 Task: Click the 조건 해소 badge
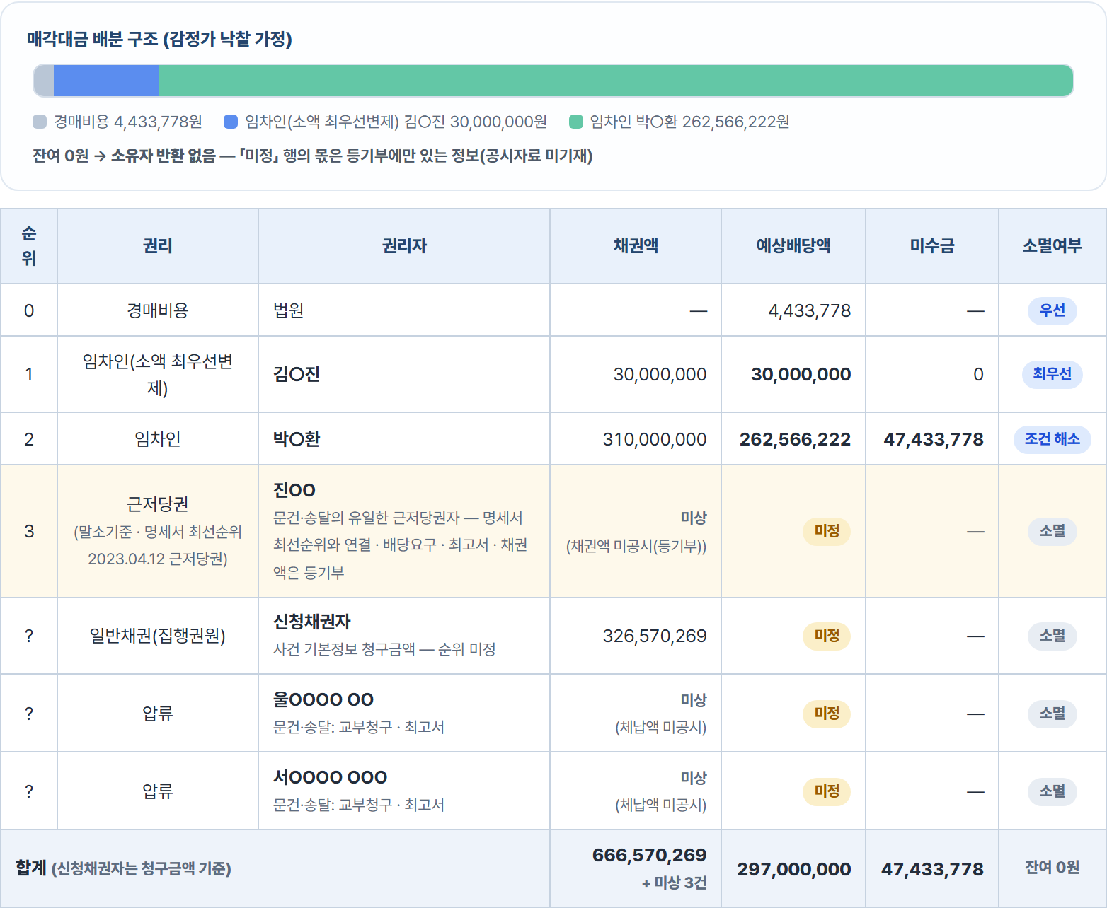click(x=1052, y=439)
